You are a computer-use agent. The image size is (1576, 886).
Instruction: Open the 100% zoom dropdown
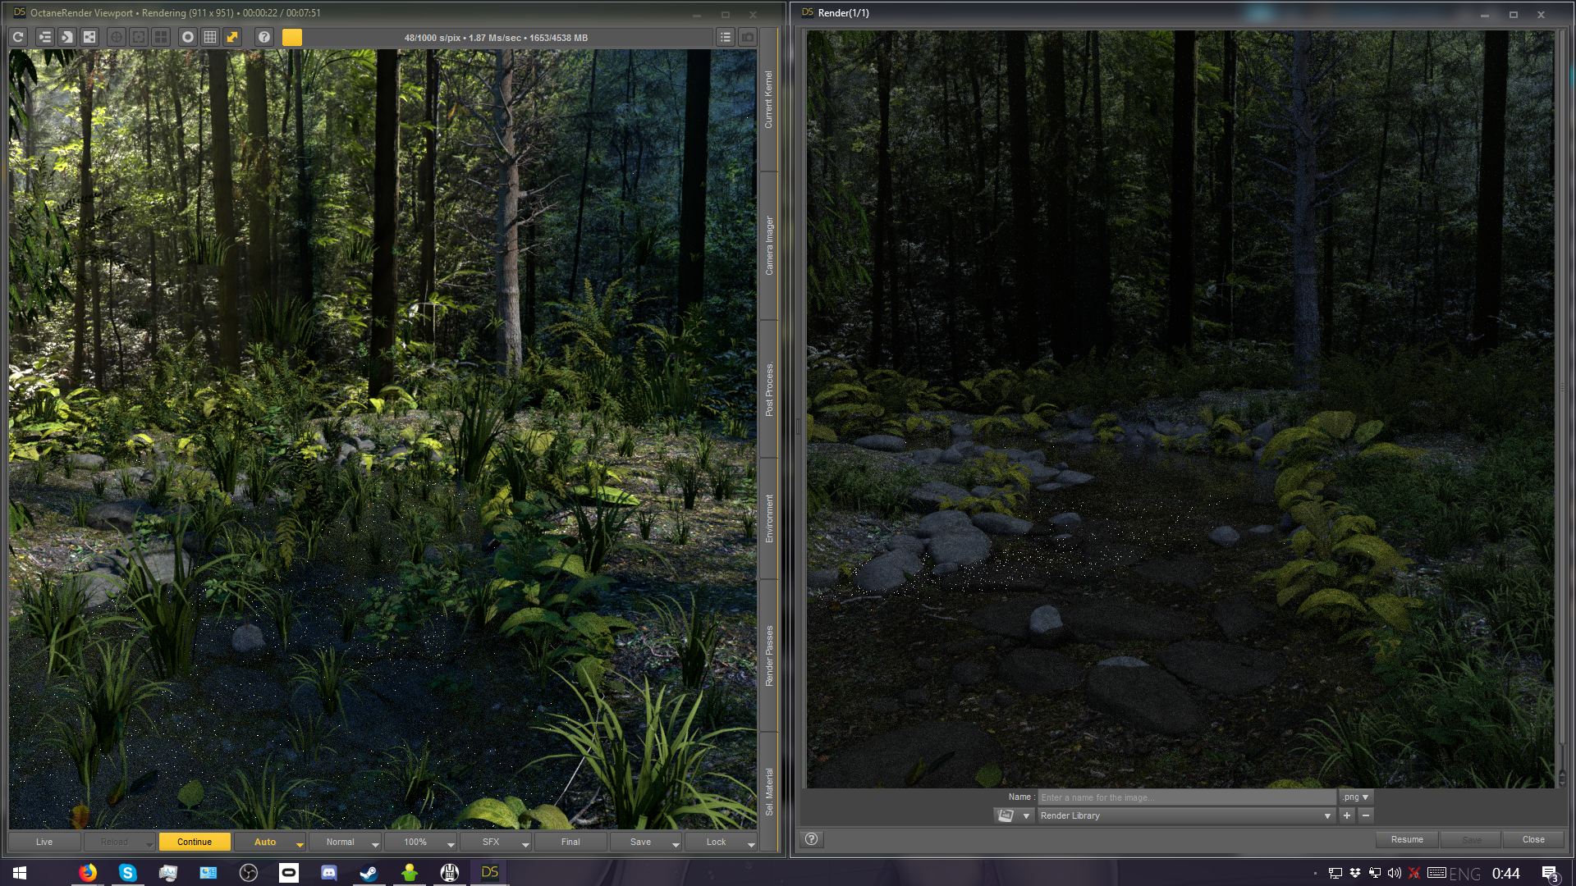point(450,843)
